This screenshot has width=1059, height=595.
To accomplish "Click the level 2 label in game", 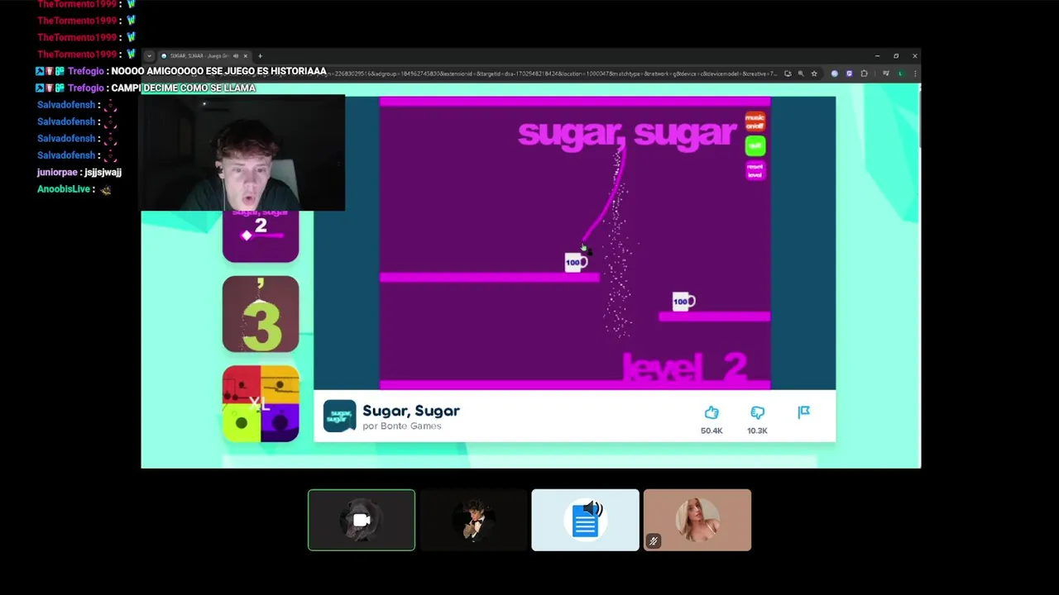I will click(x=684, y=368).
